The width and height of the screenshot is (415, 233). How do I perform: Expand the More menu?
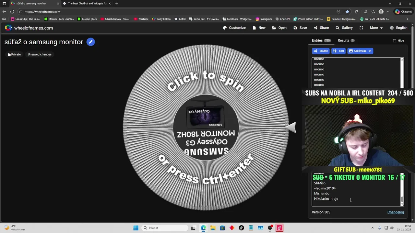pos(376,28)
